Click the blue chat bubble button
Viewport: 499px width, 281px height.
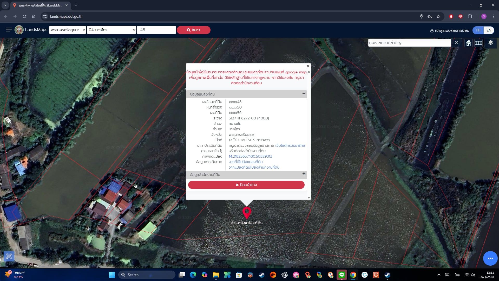[x=490, y=258]
